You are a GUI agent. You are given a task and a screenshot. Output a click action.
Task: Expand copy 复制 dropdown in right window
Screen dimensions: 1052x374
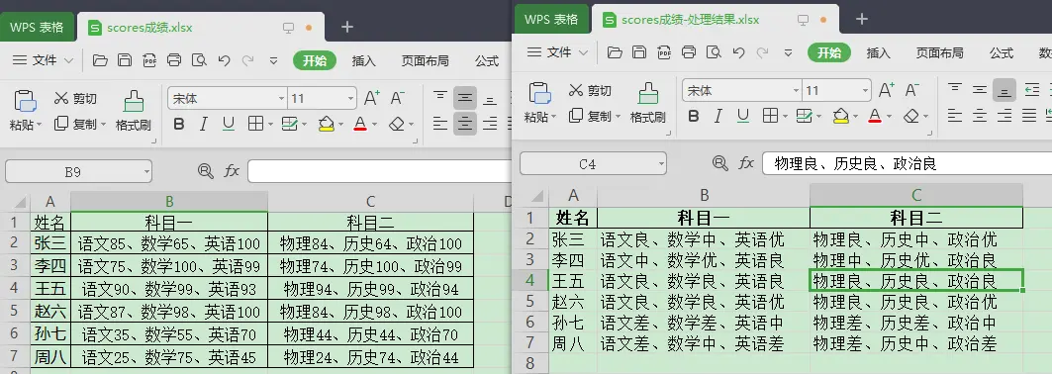pos(617,116)
